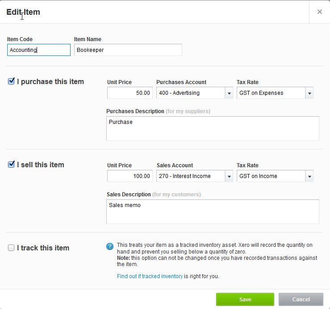
Task: Click the Item Name field containing Bookeeper
Action: (128, 50)
